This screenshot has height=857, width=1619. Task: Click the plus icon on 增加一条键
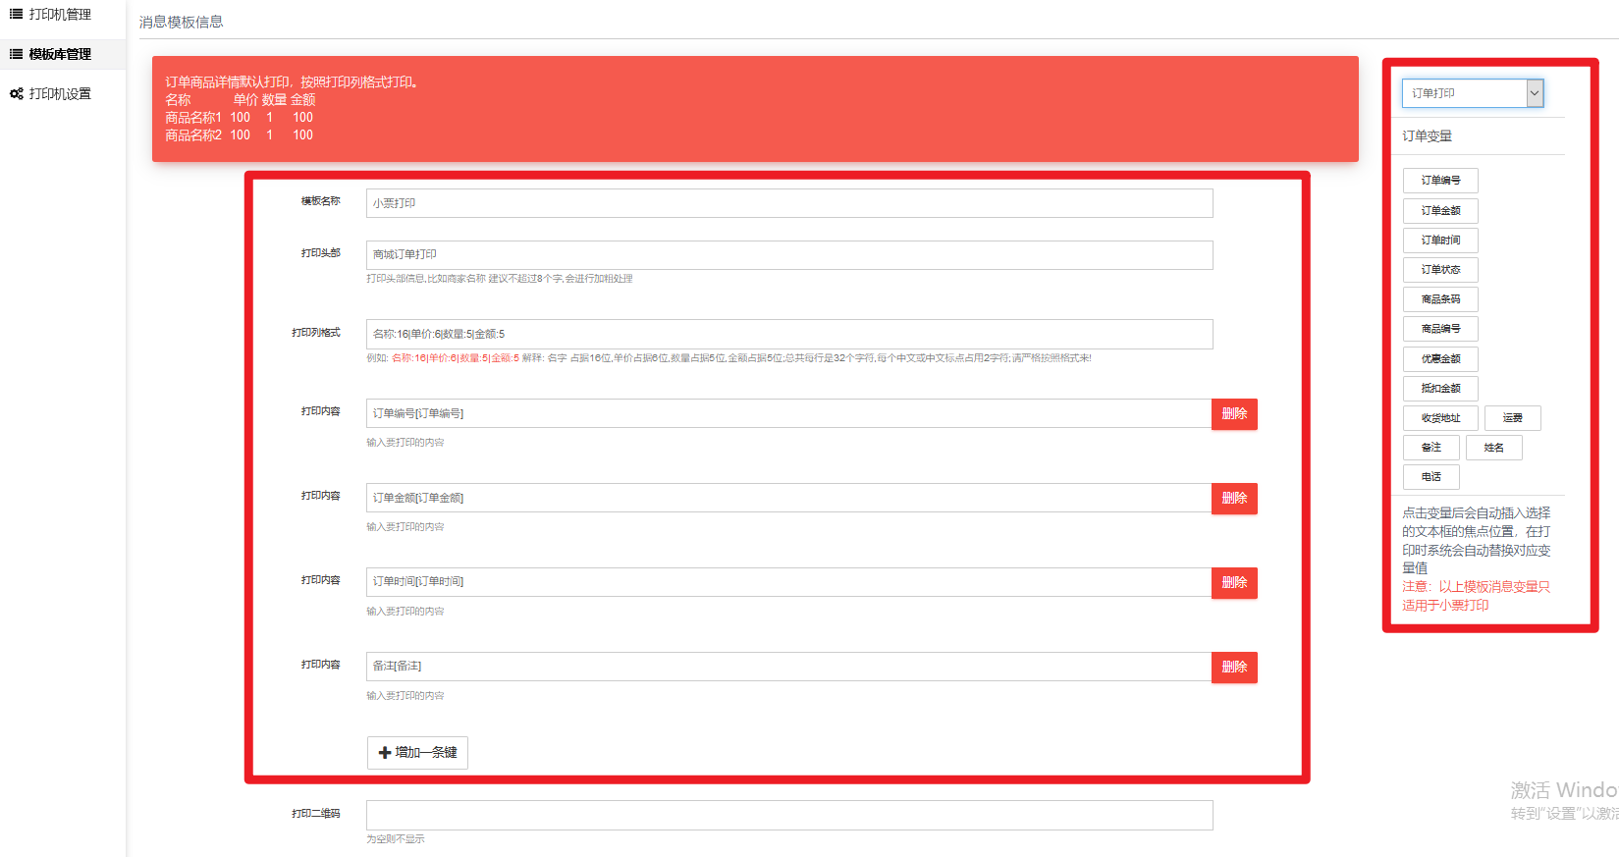click(x=385, y=753)
